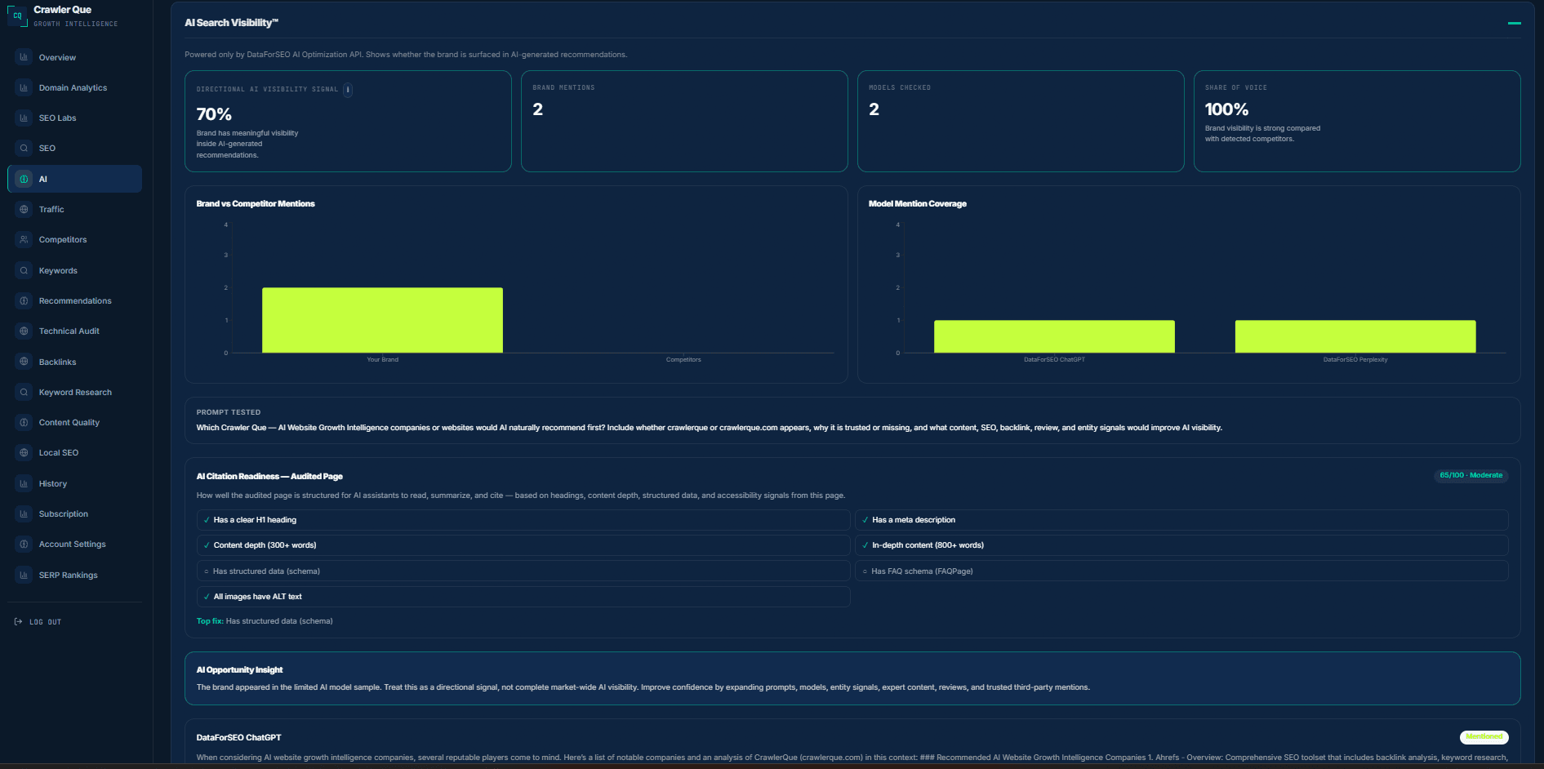Click the search icon beside Keywords
Viewport: 1544px width, 769px height.
click(x=24, y=270)
